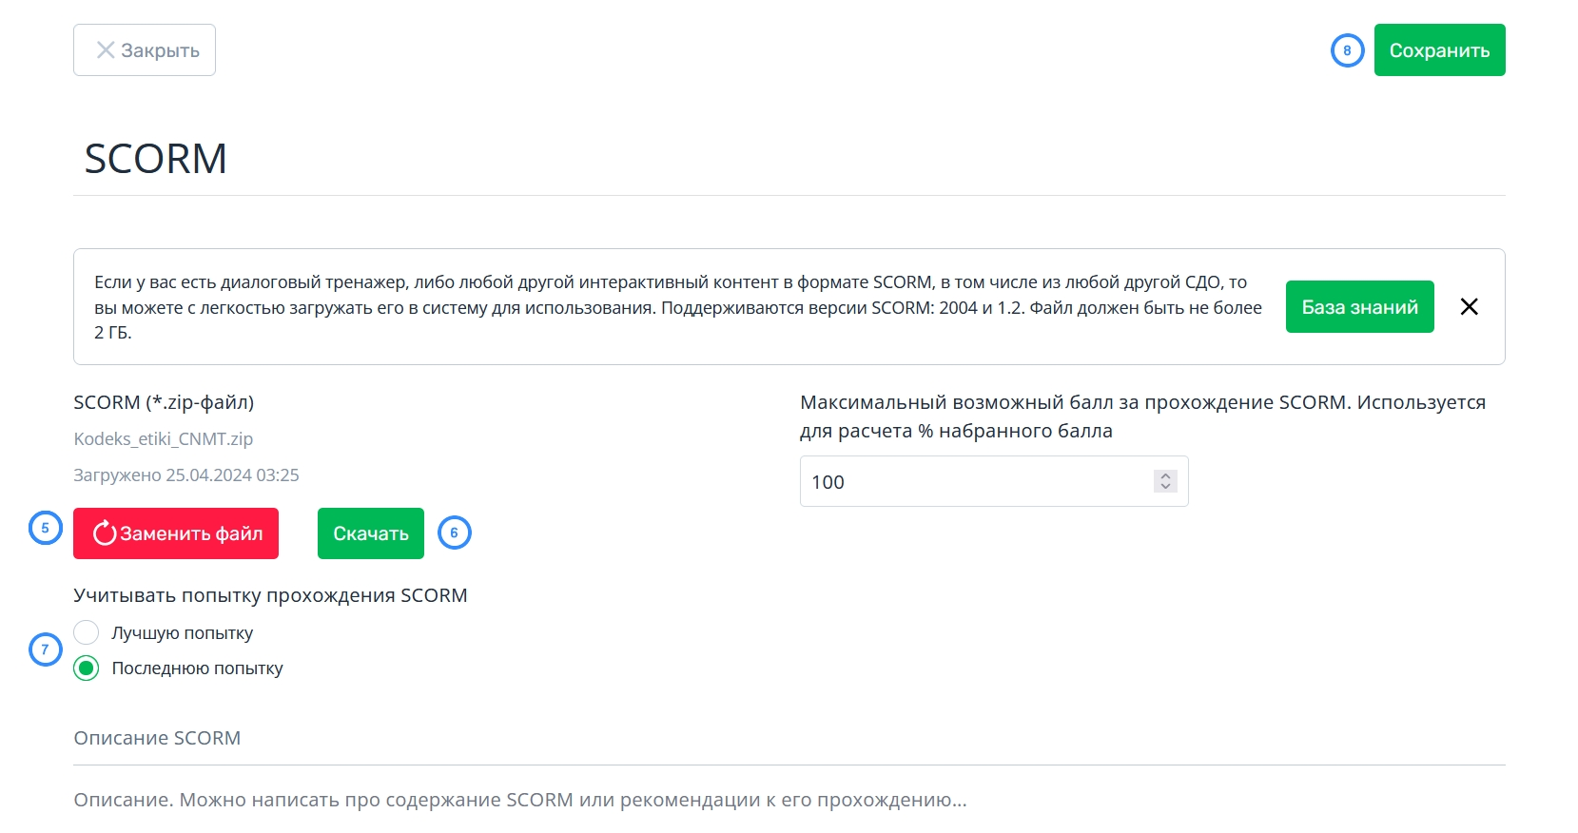1578x833 pixels.
Task: Click the numbered marker 7 circle
Action: coord(46,649)
